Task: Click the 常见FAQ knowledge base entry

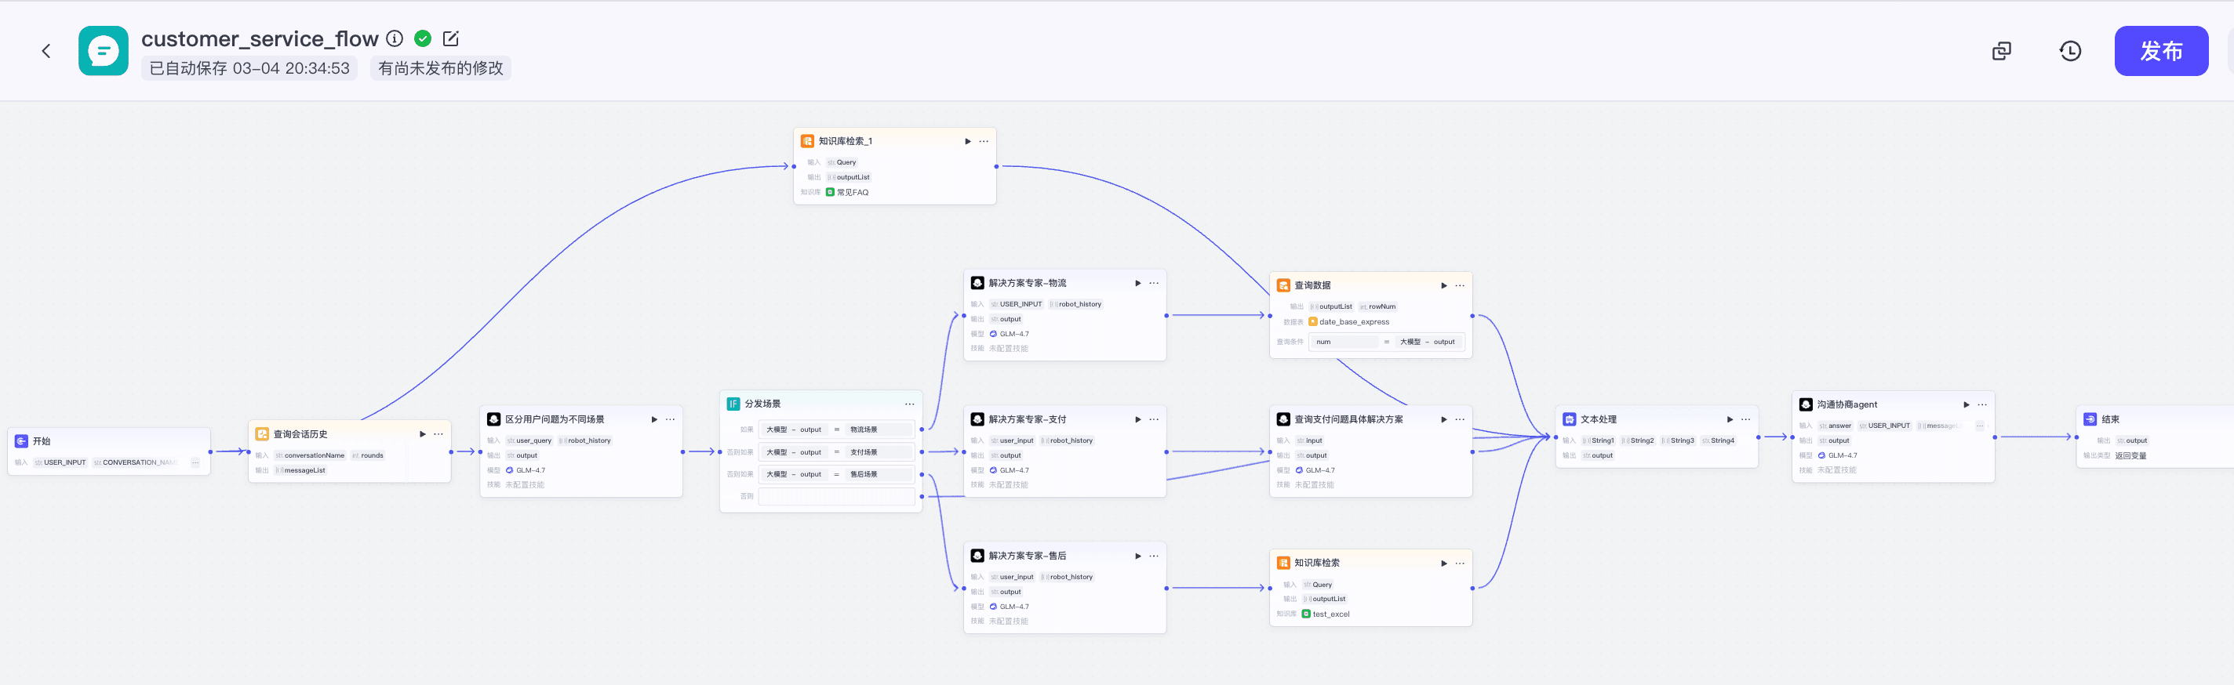Action: tap(847, 192)
